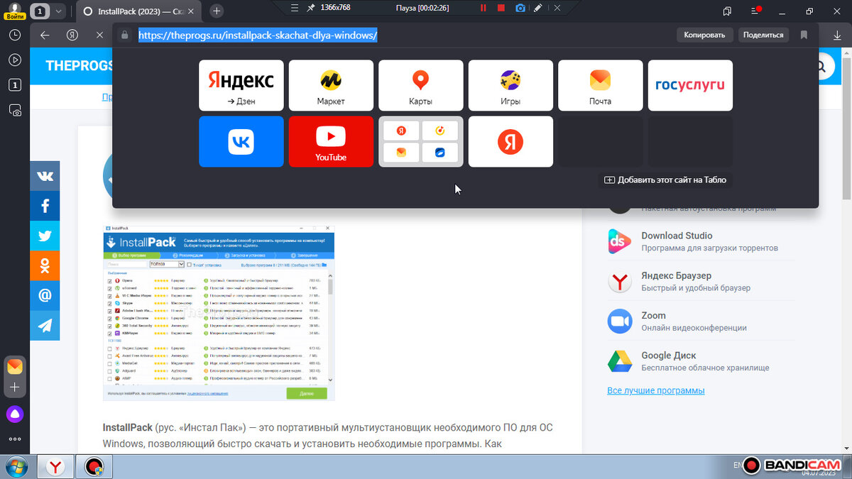Open history clock icon in sidebar
Image resolution: width=852 pixels, height=479 pixels.
[15, 35]
